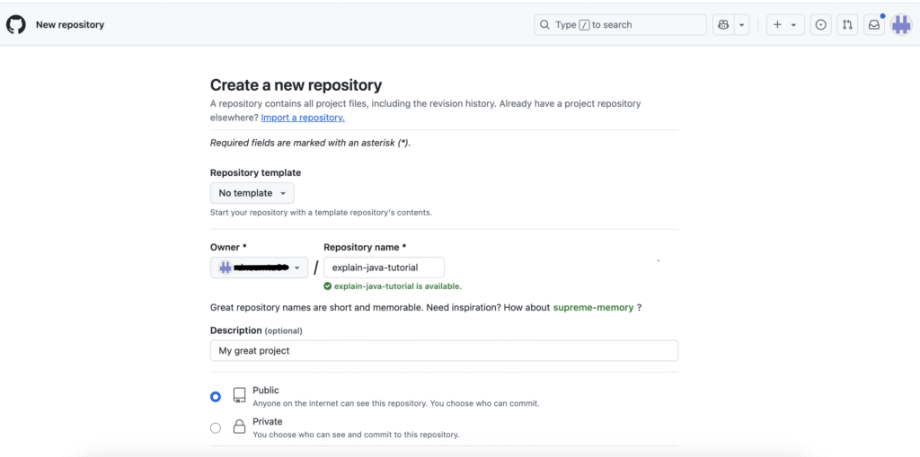Open the Copilot dropdown arrow
Screen dimensions: 920x457
pyautogui.click(x=742, y=25)
